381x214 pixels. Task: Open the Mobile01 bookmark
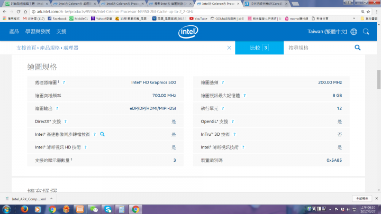point(79,18)
